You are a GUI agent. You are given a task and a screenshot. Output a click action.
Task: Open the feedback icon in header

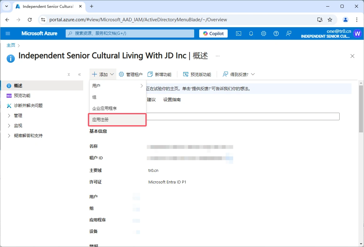tap(289, 33)
